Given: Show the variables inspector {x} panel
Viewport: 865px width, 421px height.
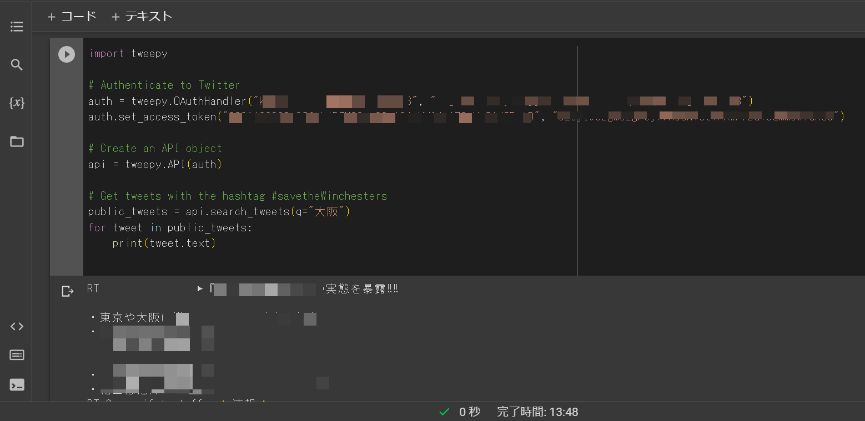Looking at the screenshot, I should 17,103.
